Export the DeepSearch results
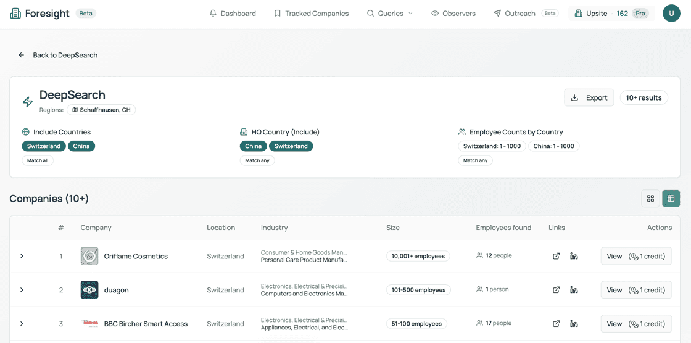Viewport: 691px width, 343px height. click(x=589, y=98)
